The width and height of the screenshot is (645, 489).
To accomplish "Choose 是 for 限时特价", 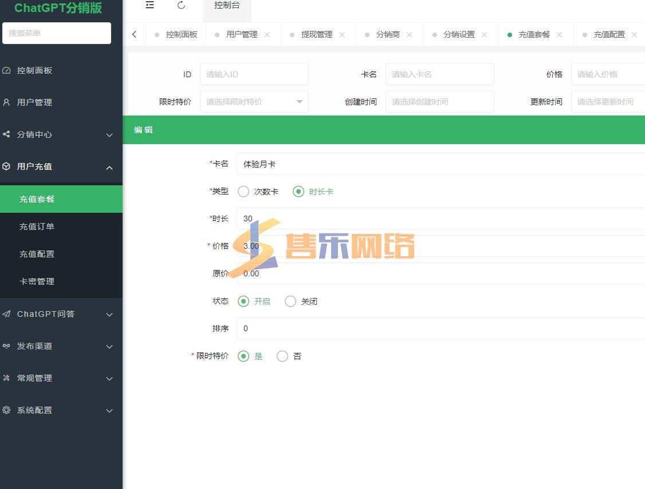I will click(243, 356).
